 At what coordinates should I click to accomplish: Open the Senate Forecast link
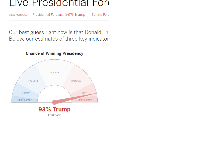click(x=100, y=15)
